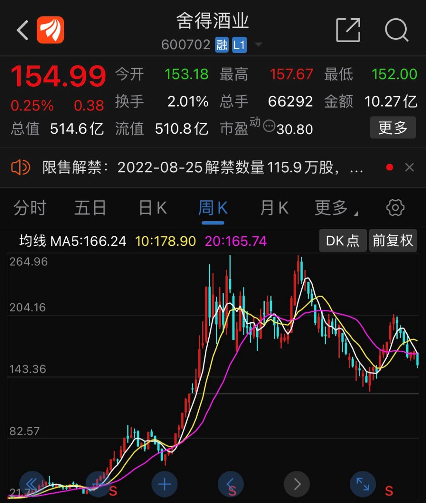The image size is (426, 503).
Task: Switch to 日K tab
Action: [x=153, y=208]
